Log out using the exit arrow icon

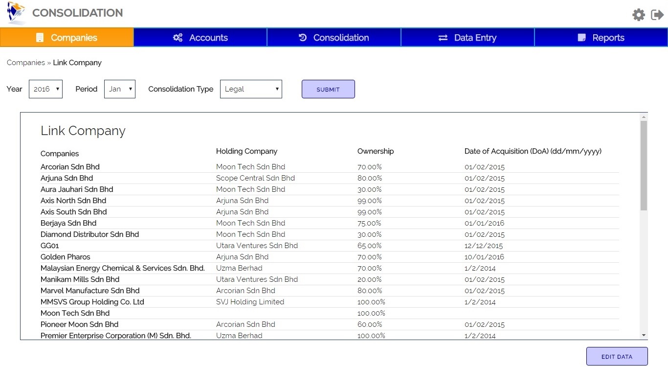pos(657,15)
